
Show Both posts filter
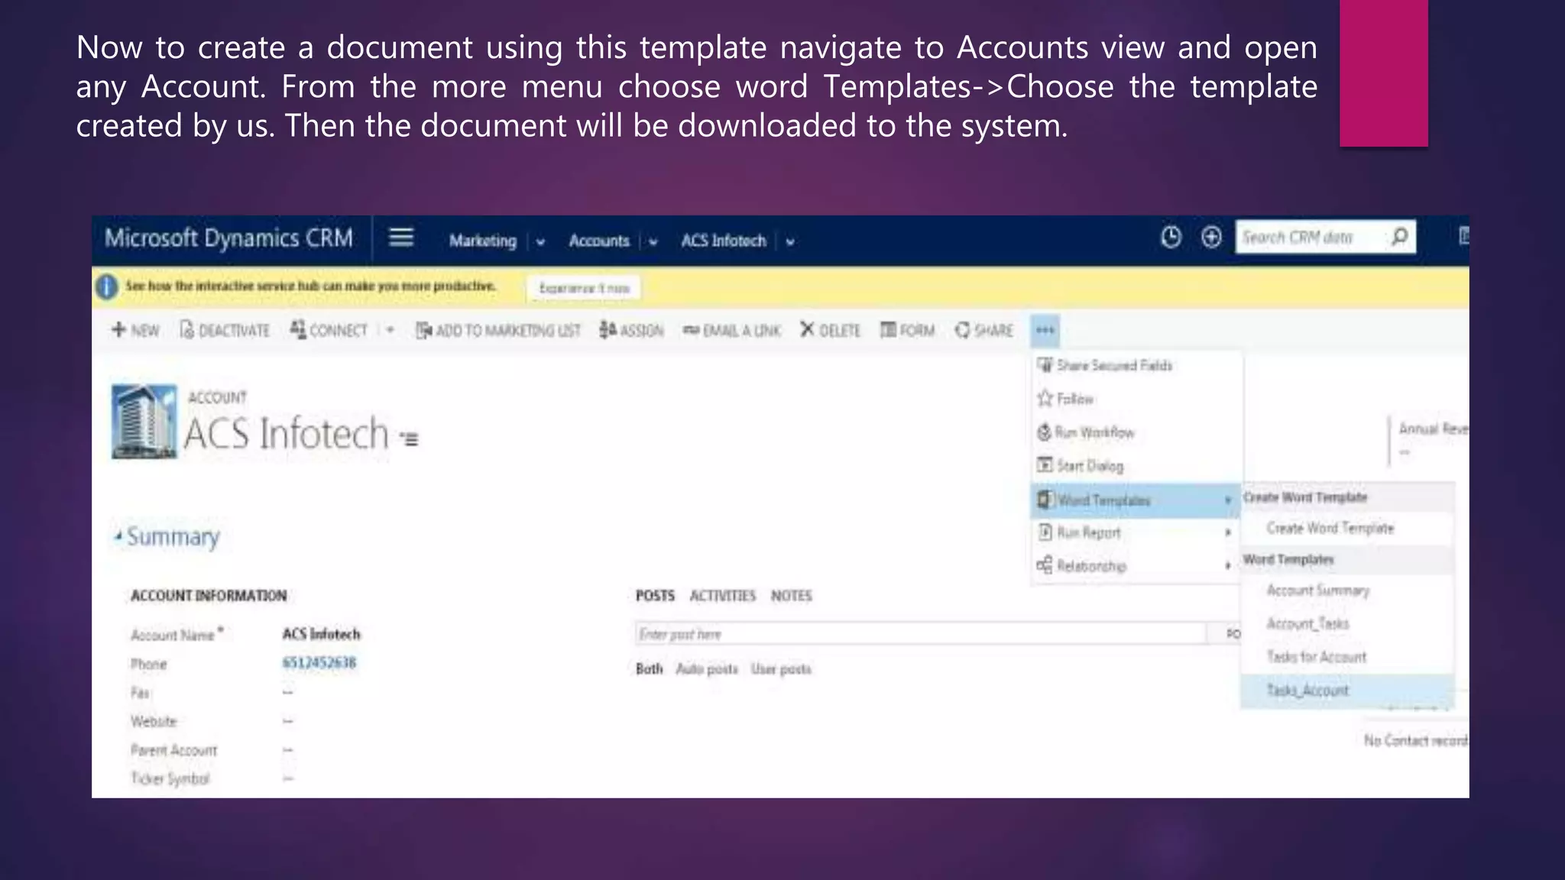pyautogui.click(x=650, y=669)
